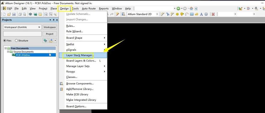The width and height of the screenshot is (265, 113).
Task: Click the compile project icon in Projects panel
Action: (45, 41)
